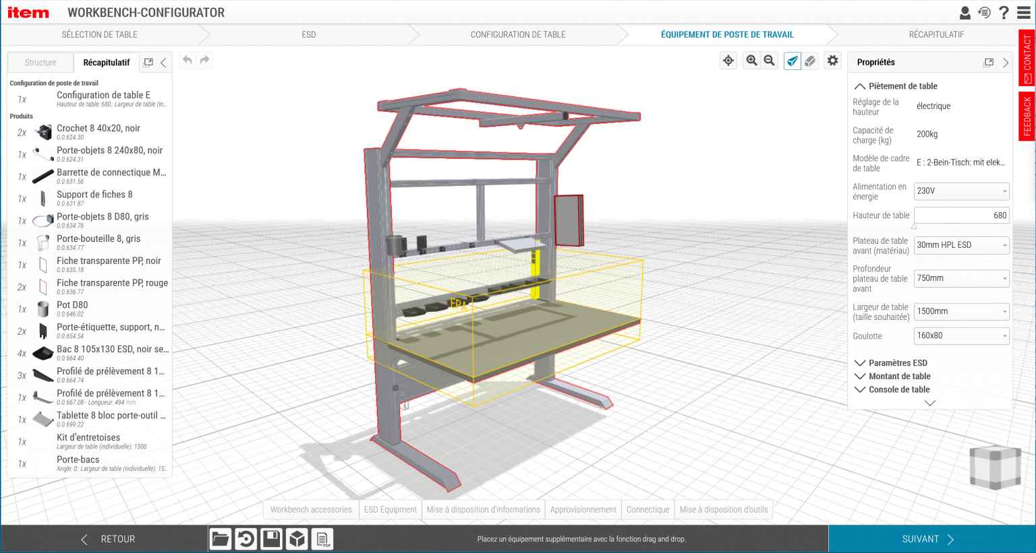Open the 3D view settings gear
The height and width of the screenshot is (553, 1036).
833,61
